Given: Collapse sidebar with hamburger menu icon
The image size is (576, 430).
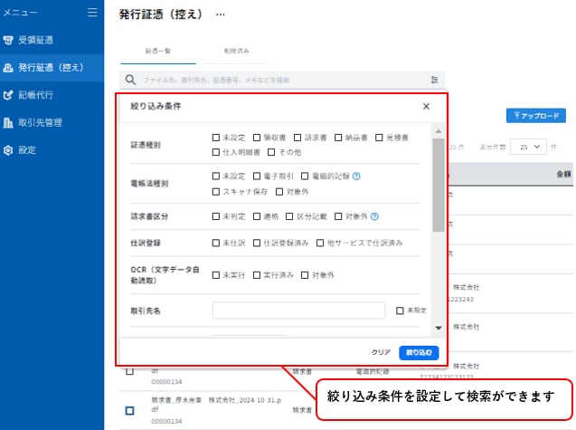Looking at the screenshot, I should tap(91, 13).
